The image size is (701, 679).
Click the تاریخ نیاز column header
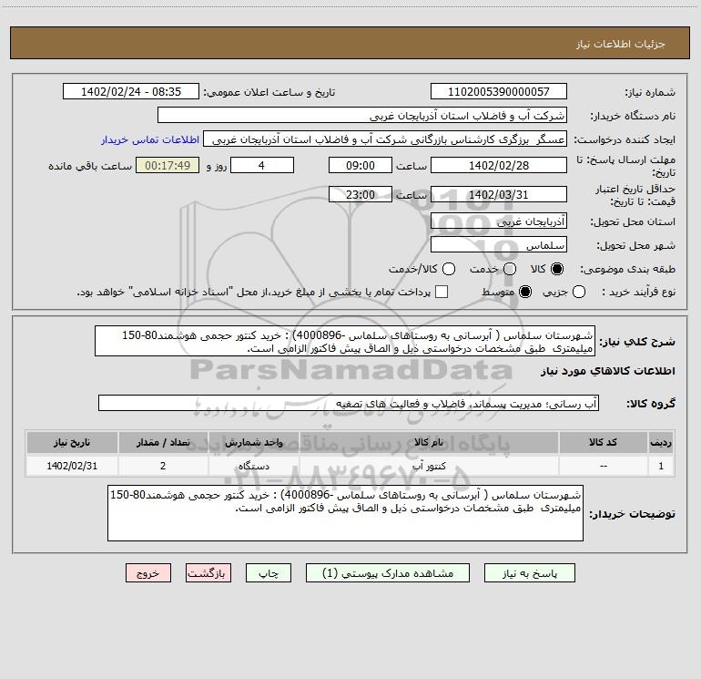coord(72,442)
